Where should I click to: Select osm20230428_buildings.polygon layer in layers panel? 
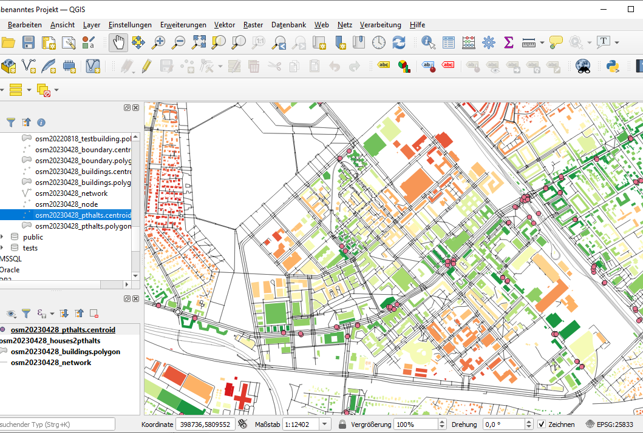click(66, 352)
